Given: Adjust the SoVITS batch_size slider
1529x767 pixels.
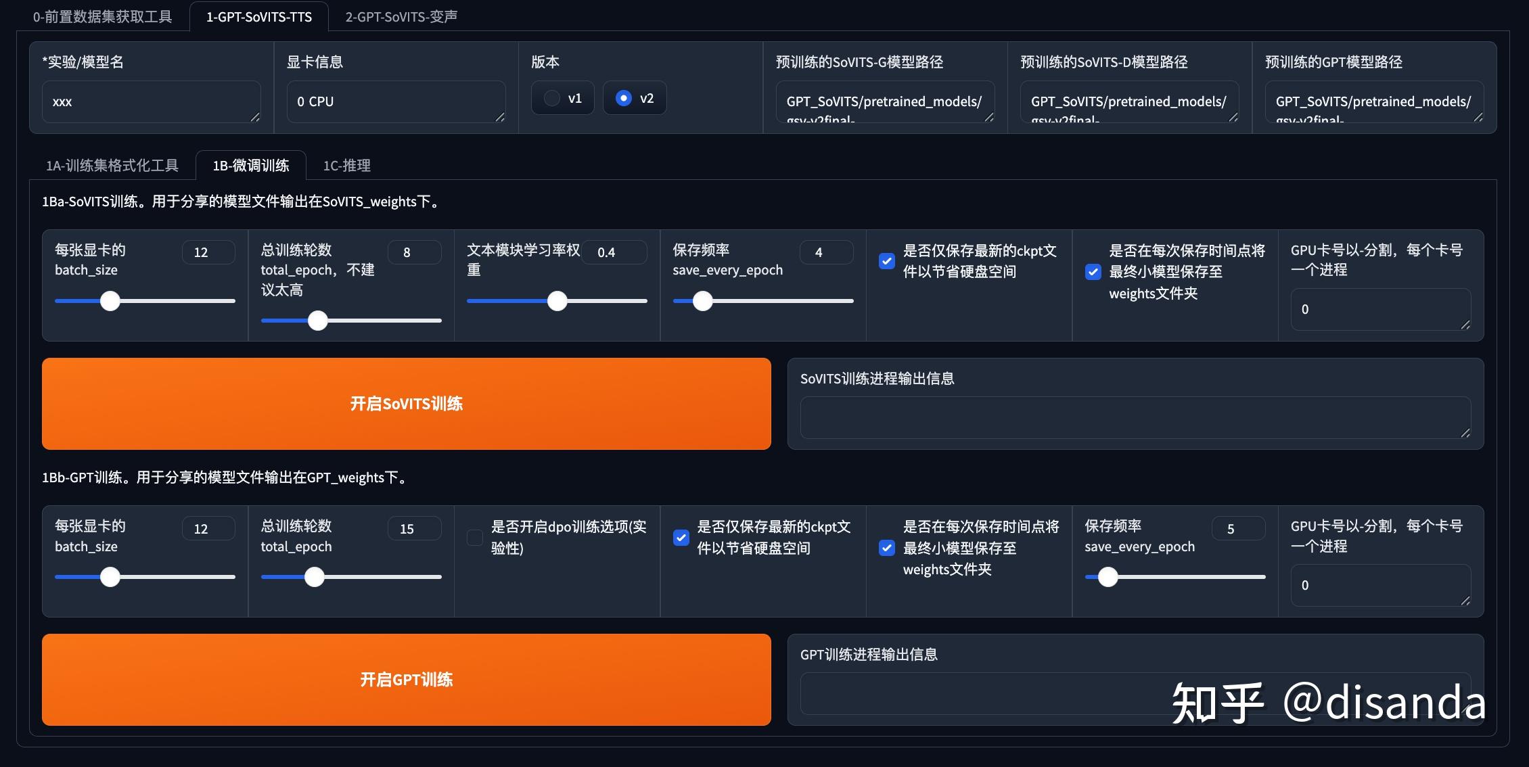Looking at the screenshot, I should click(x=110, y=301).
